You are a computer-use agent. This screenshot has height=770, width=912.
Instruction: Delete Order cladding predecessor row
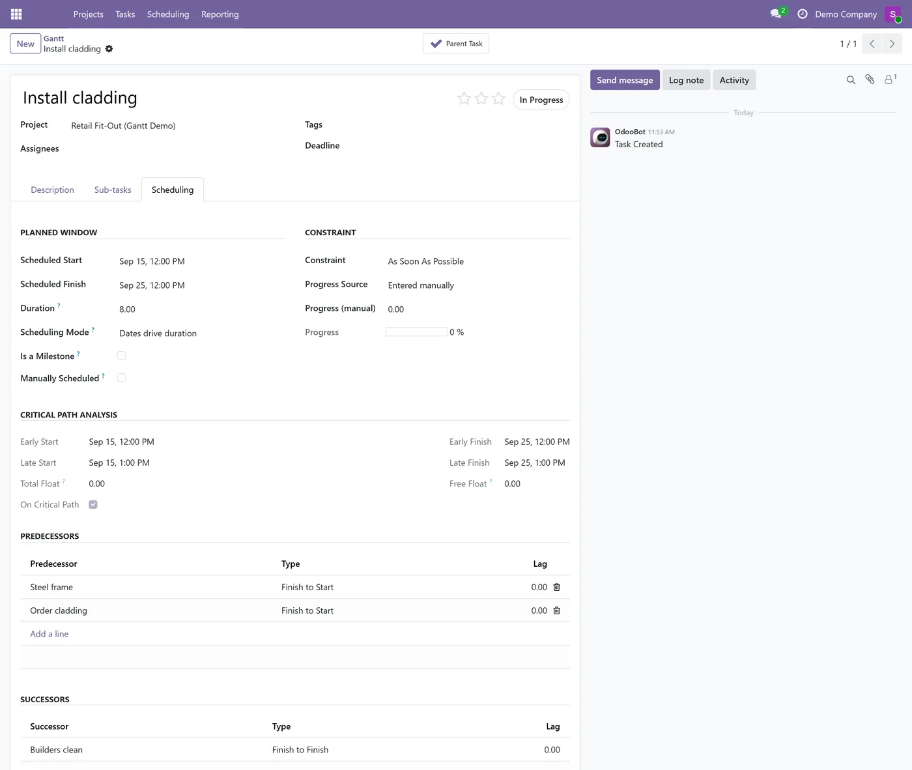556,610
